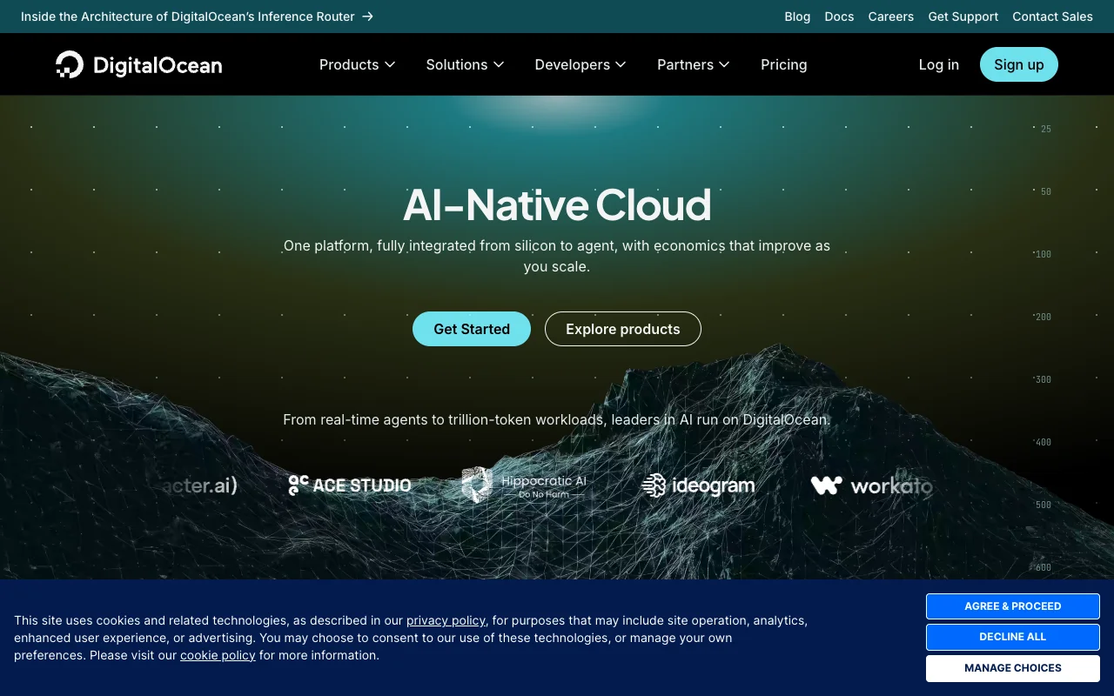Click the ideogram logo

(698, 485)
